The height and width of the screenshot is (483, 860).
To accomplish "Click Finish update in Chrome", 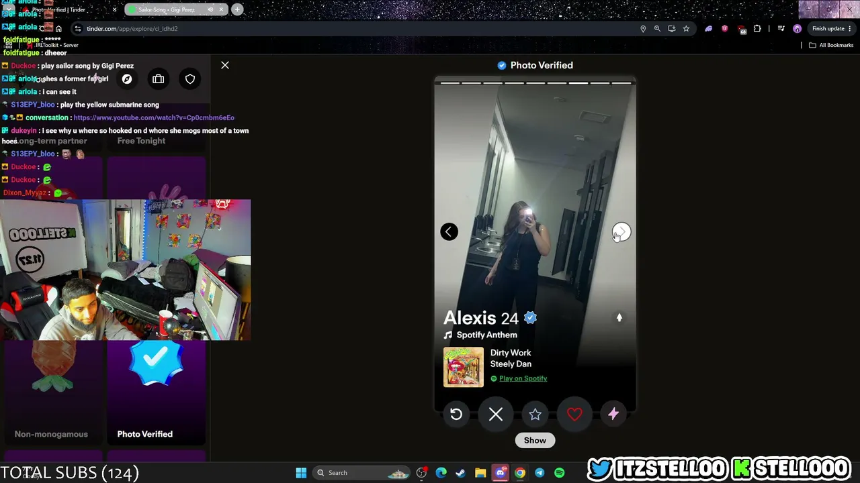I will coord(832,29).
